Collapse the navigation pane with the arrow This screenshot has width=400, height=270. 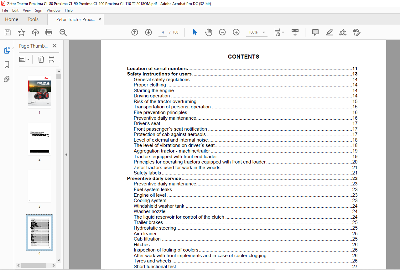66,155
